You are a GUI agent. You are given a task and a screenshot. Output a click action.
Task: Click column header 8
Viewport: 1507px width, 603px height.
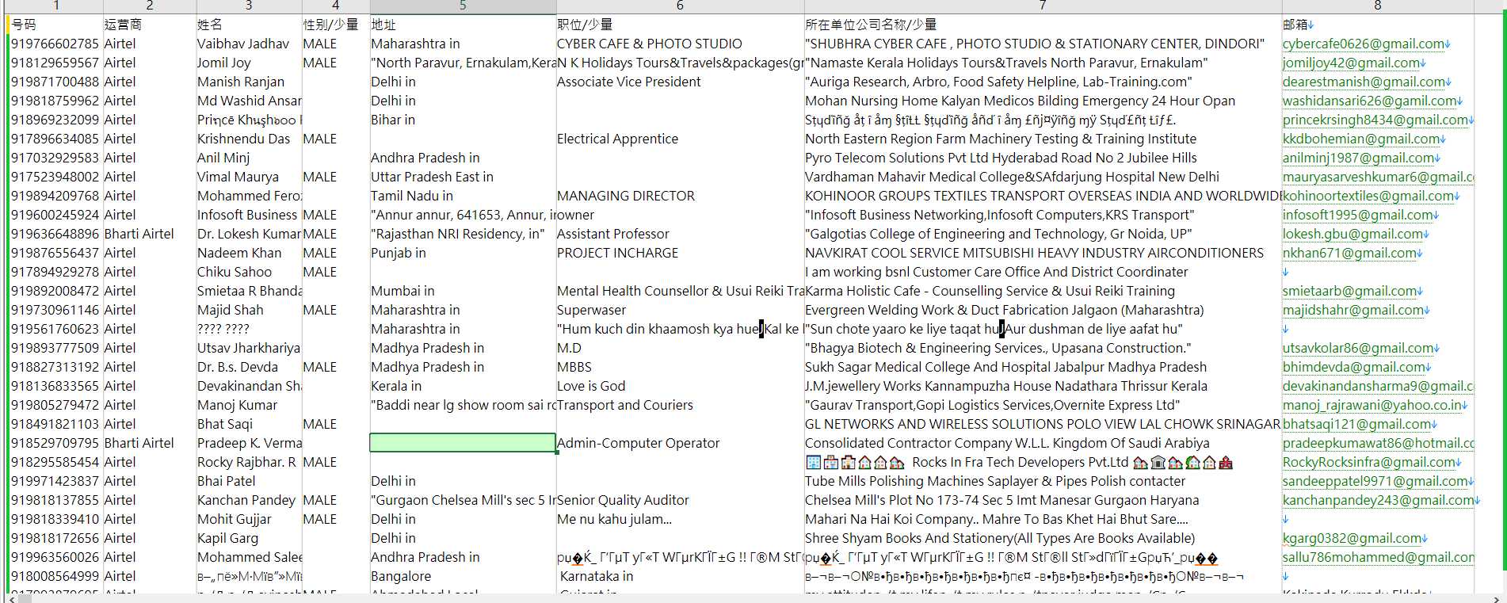(1377, 6)
